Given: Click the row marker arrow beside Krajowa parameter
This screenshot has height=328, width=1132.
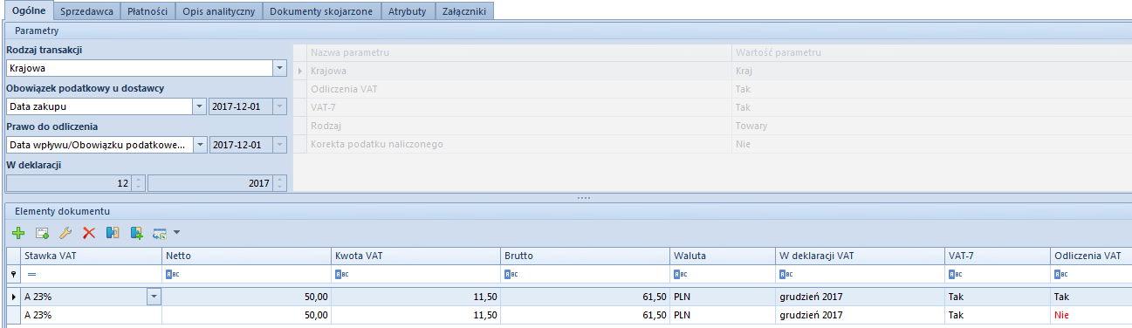Looking at the screenshot, I should pos(300,71).
